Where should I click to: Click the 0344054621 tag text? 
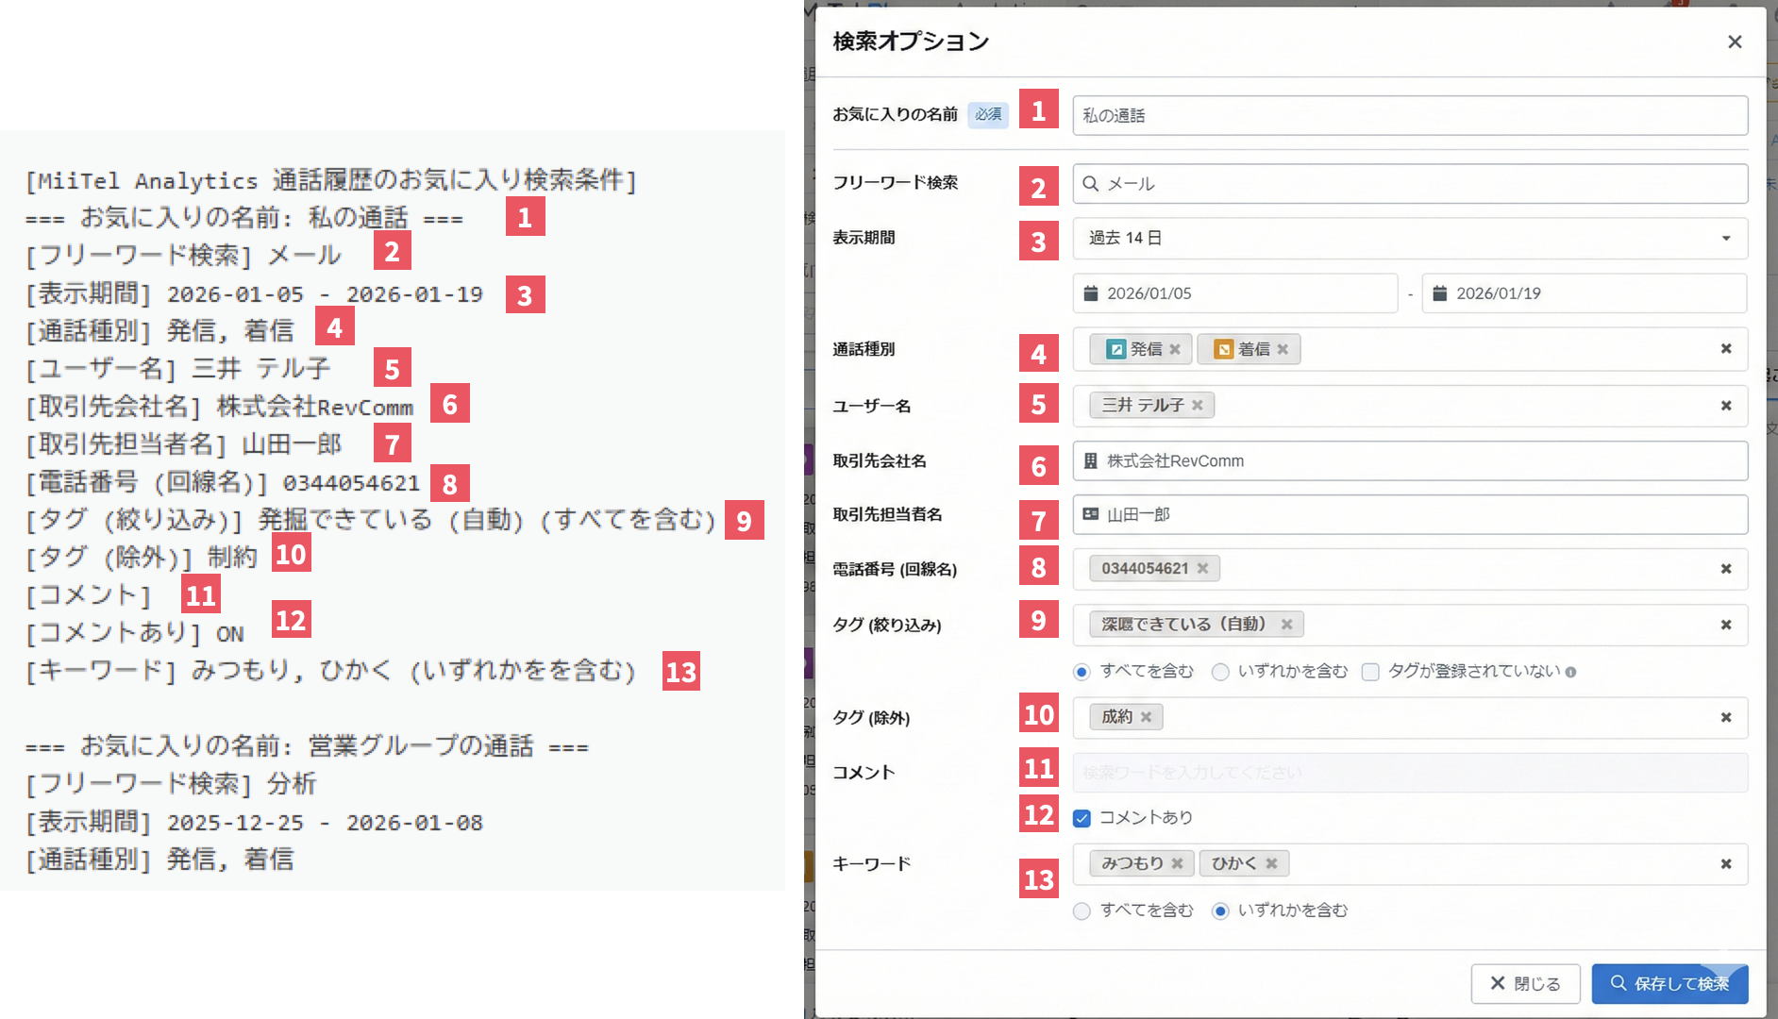pyautogui.click(x=1145, y=568)
